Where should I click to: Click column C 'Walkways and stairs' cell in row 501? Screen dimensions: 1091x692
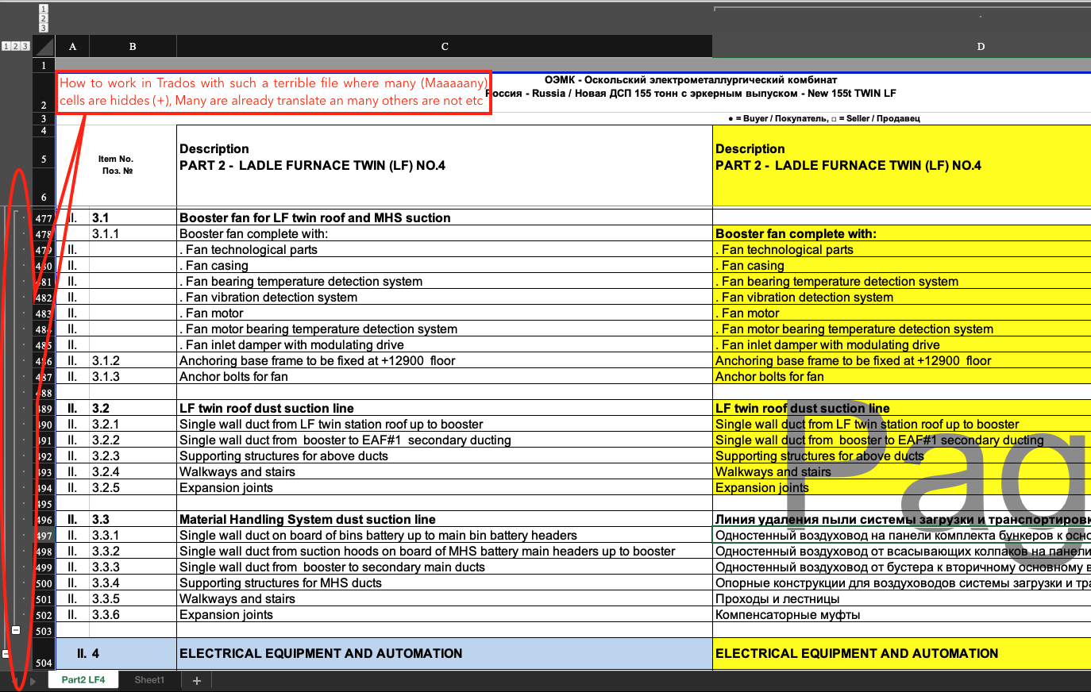(445, 598)
